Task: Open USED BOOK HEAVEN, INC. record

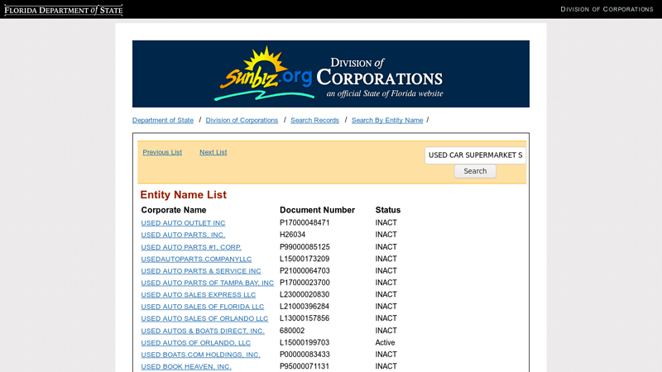Action: (186, 366)
